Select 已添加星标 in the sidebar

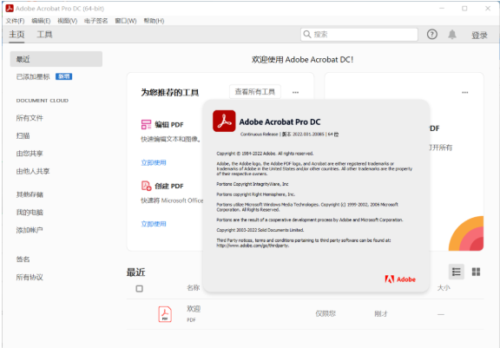[33, 76]
